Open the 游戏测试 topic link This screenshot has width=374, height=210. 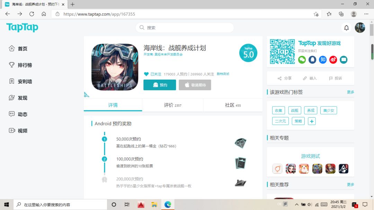(310, 156)
